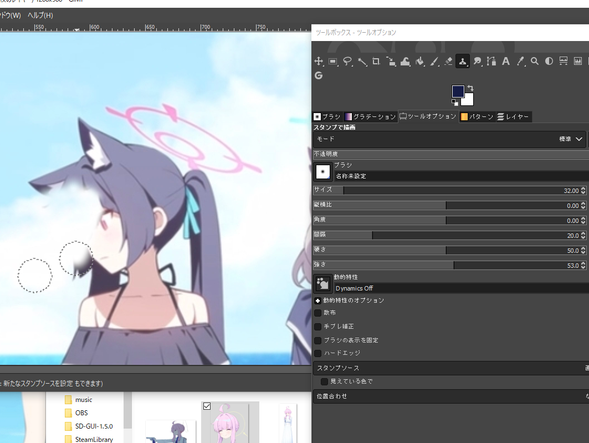The height and width of the screenshot is (443, 589).
Task: Click the white background color swatch
Action: [x=468, y=100]
